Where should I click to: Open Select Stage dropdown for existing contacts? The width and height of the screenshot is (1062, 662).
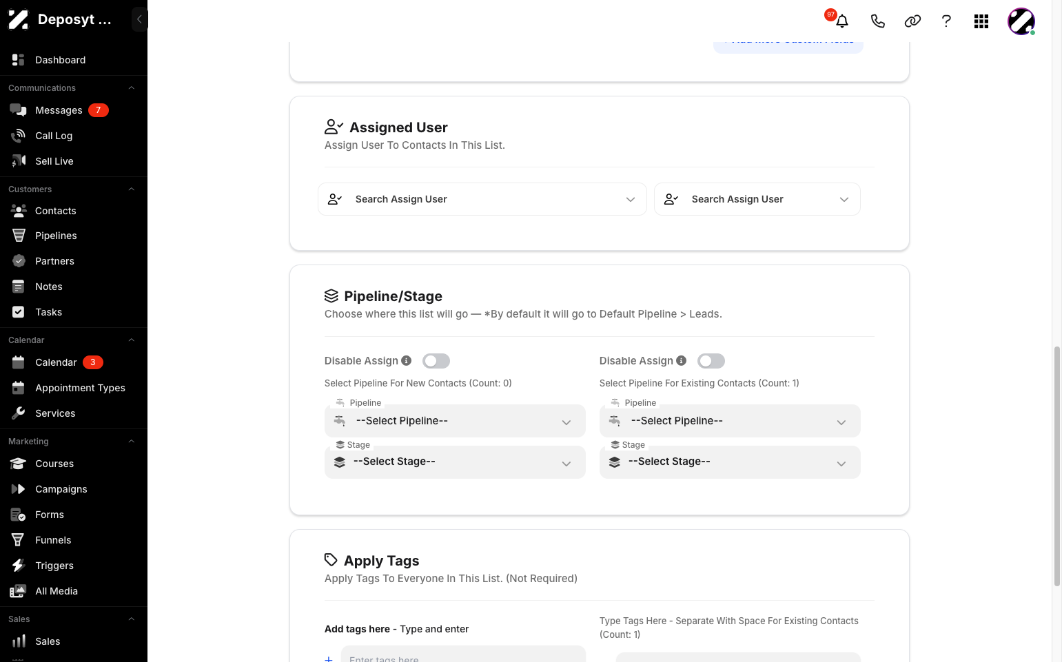(x=730, y=462)
